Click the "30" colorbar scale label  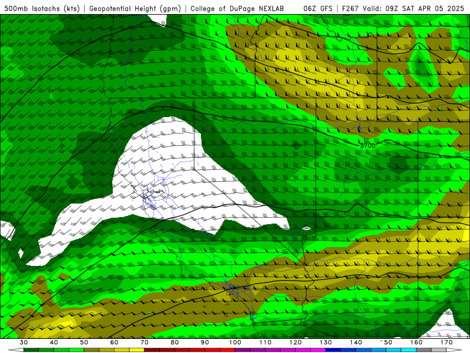click(23, 342)
